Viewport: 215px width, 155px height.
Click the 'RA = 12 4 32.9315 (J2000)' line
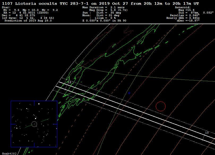point(26,13)
